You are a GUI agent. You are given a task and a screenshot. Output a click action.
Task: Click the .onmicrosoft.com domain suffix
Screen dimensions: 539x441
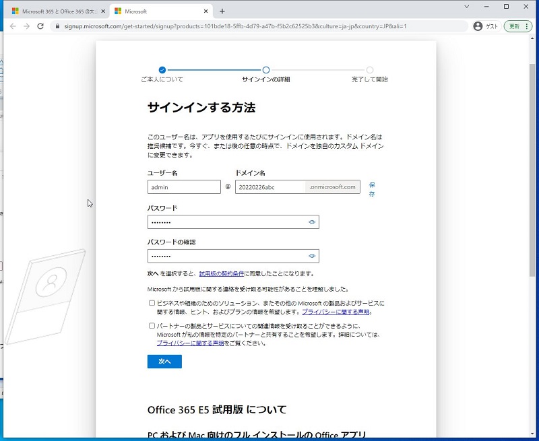coord(332,187)
